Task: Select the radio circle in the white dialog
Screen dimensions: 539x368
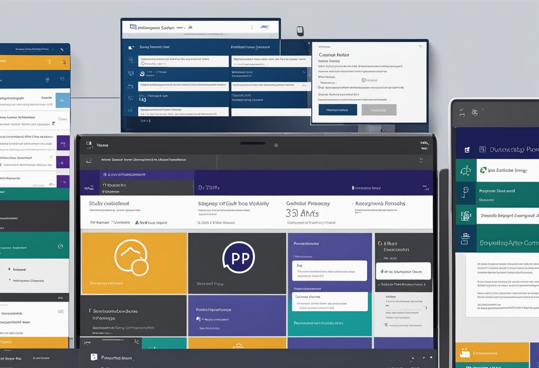Action: coord(364,80)
